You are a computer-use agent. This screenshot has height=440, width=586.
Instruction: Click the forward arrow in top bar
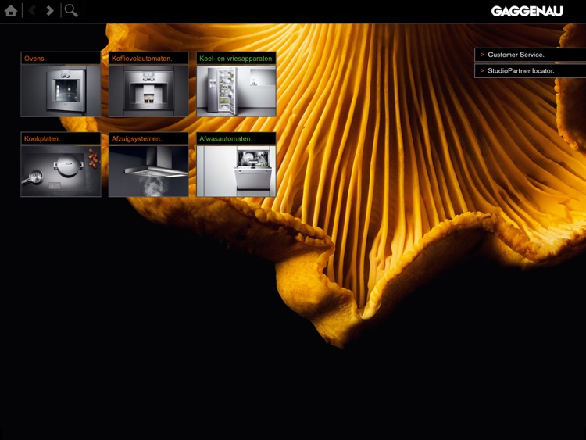coord(50,11)
